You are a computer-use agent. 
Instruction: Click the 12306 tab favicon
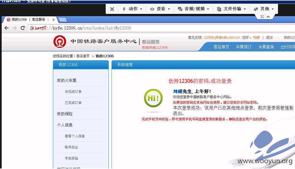tap(8, 19)
